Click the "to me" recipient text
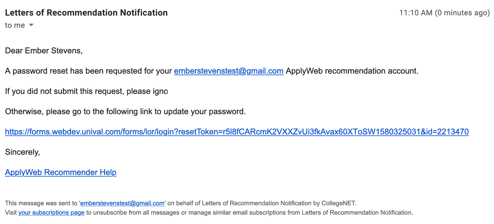Image resolution: width=494 pixels, height=224 pixels. (x=15, y=25)
